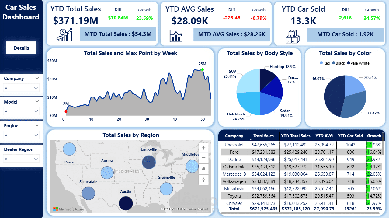
Task: Select the Ford company cell
Action: coord(234,152)
